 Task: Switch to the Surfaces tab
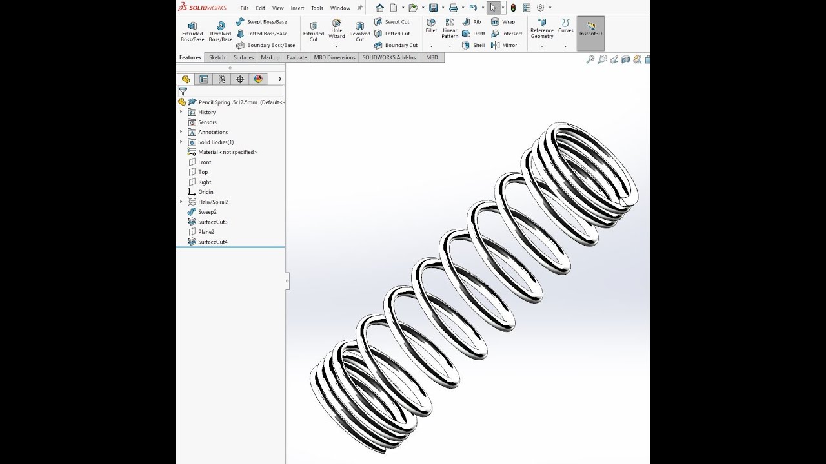[244, 57]
